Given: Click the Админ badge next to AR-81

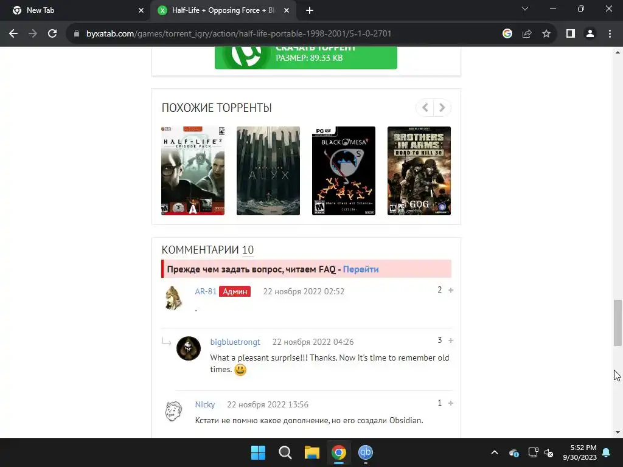Looking at the screenshot, I should [235, 291].
